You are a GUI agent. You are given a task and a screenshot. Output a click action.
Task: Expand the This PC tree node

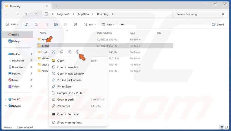pyautogui.click(x=5, y=99)
